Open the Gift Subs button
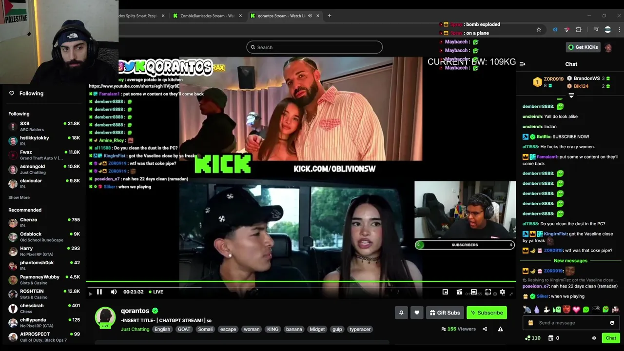 click(x=445, y=312)
